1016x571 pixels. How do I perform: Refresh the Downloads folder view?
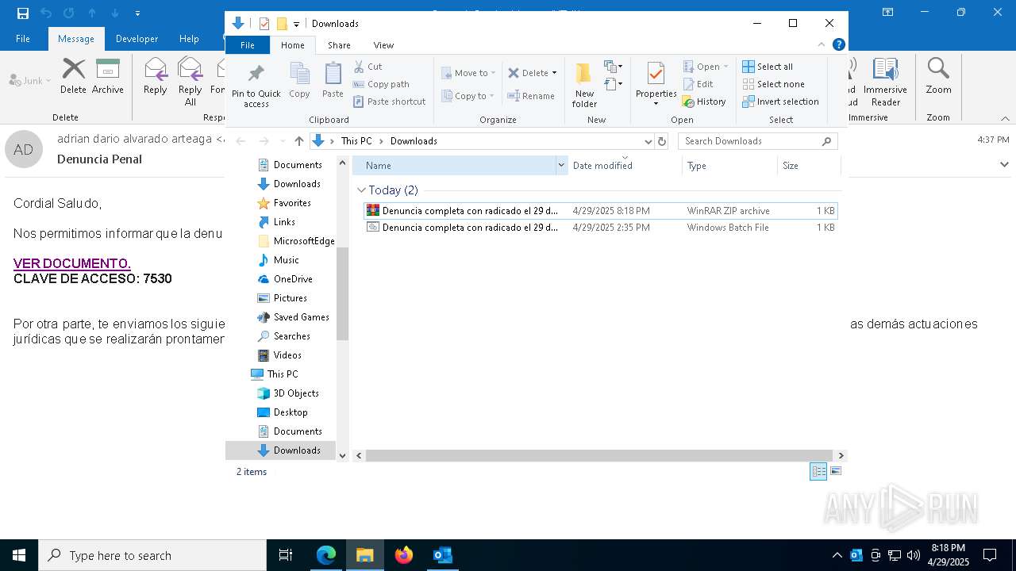tap(662, 141)
